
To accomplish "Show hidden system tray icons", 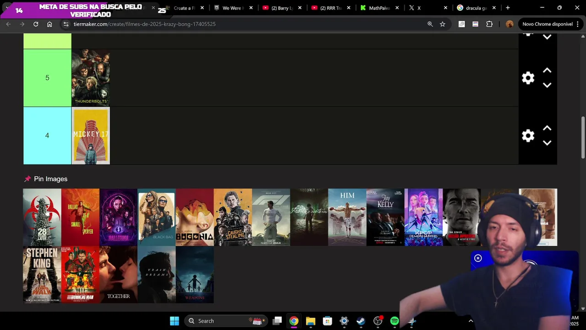I will tap(471, 321).
